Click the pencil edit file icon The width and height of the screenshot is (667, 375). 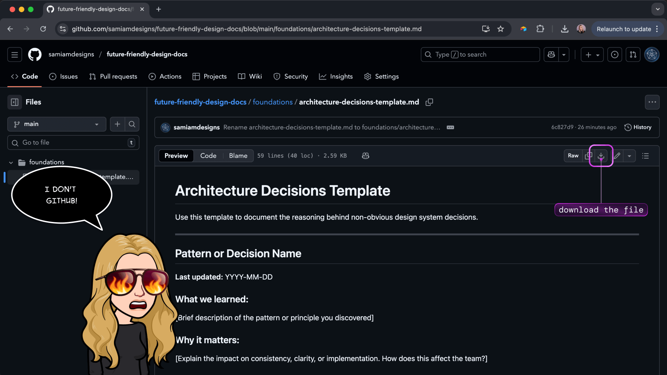(617, 156)
